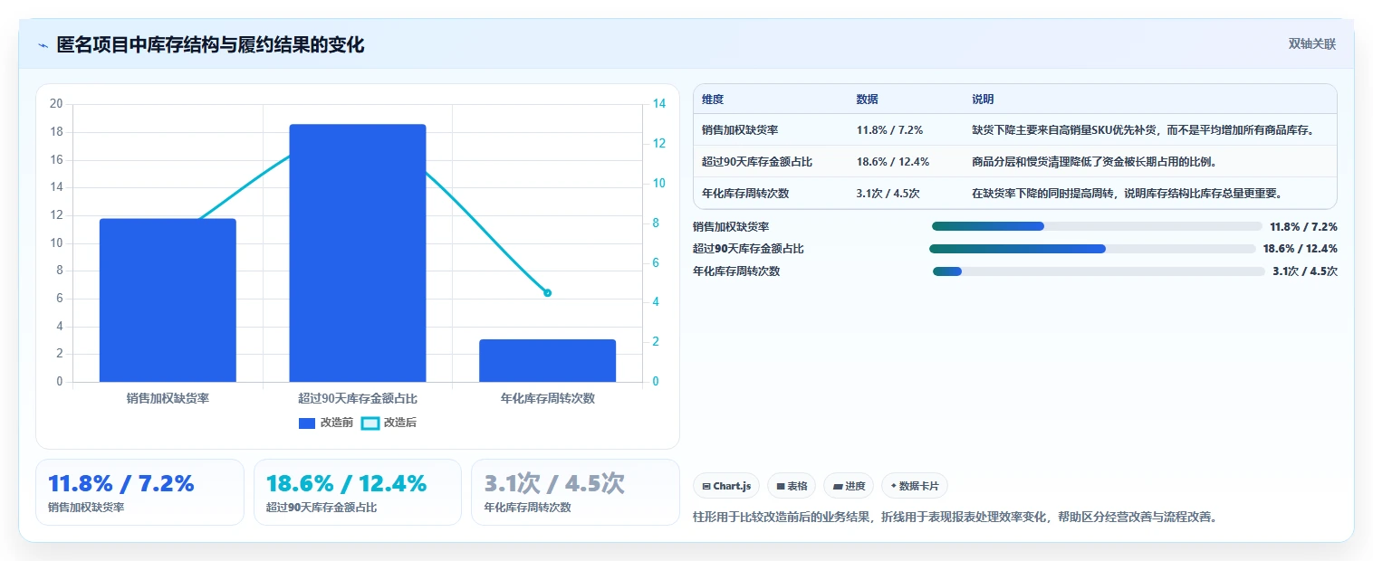
Task: Click the line point at 年化库存周转次数
Action: pyautogui.click(x=547, y=292)
